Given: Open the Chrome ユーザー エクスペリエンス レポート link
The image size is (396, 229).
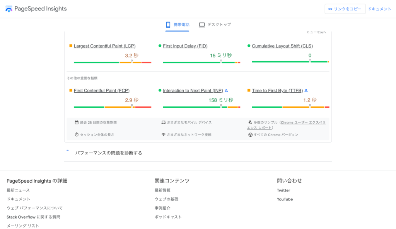Looking at the screenshot, I should [286, 125].
